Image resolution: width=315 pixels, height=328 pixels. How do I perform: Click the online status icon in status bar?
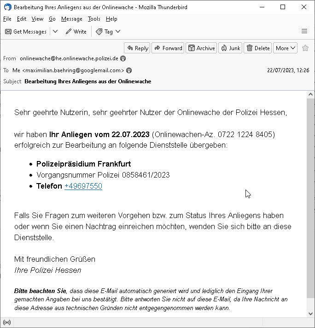[x=7, y=322]
